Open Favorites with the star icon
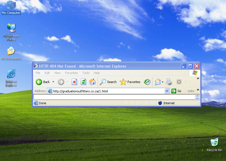The width and height of the screenshot is (226, 161). (x=130, y=82)
